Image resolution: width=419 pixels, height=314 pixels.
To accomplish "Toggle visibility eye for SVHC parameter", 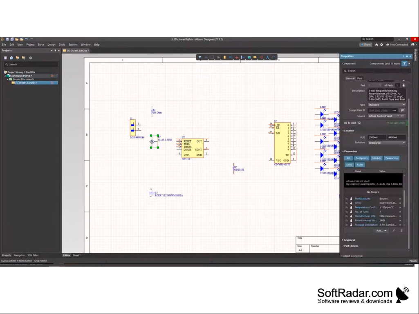I will [347, 203].
